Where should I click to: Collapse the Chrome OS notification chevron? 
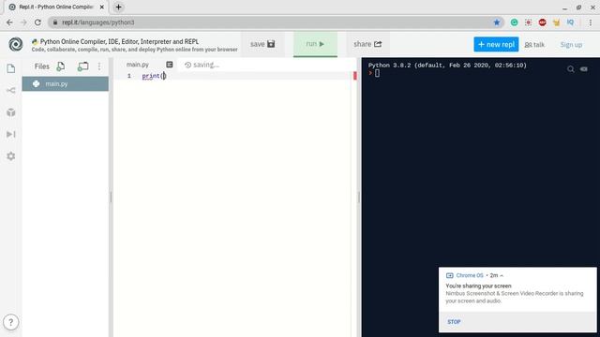(502, 275)
